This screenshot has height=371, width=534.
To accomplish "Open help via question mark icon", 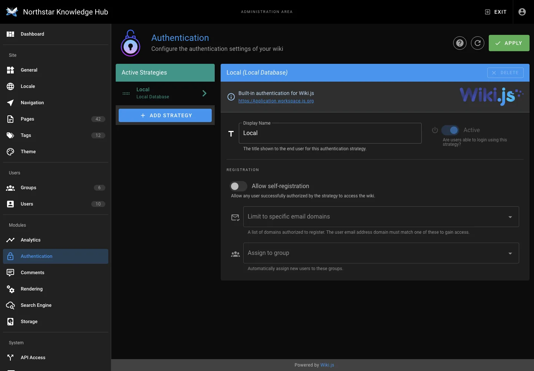I will tap(460, 43).
